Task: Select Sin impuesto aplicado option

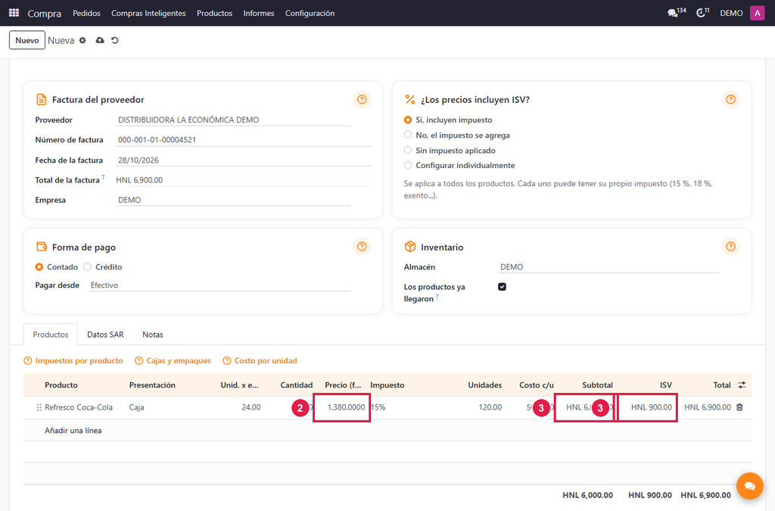Action: (x=408, y=150)
